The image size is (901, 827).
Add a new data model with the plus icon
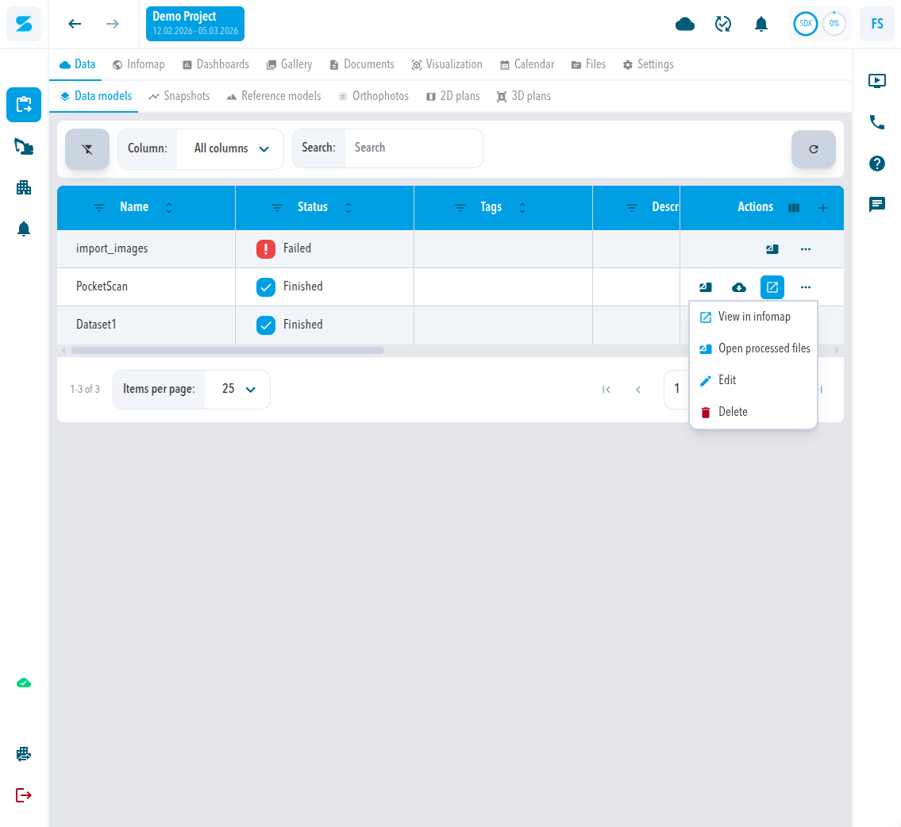823,208
